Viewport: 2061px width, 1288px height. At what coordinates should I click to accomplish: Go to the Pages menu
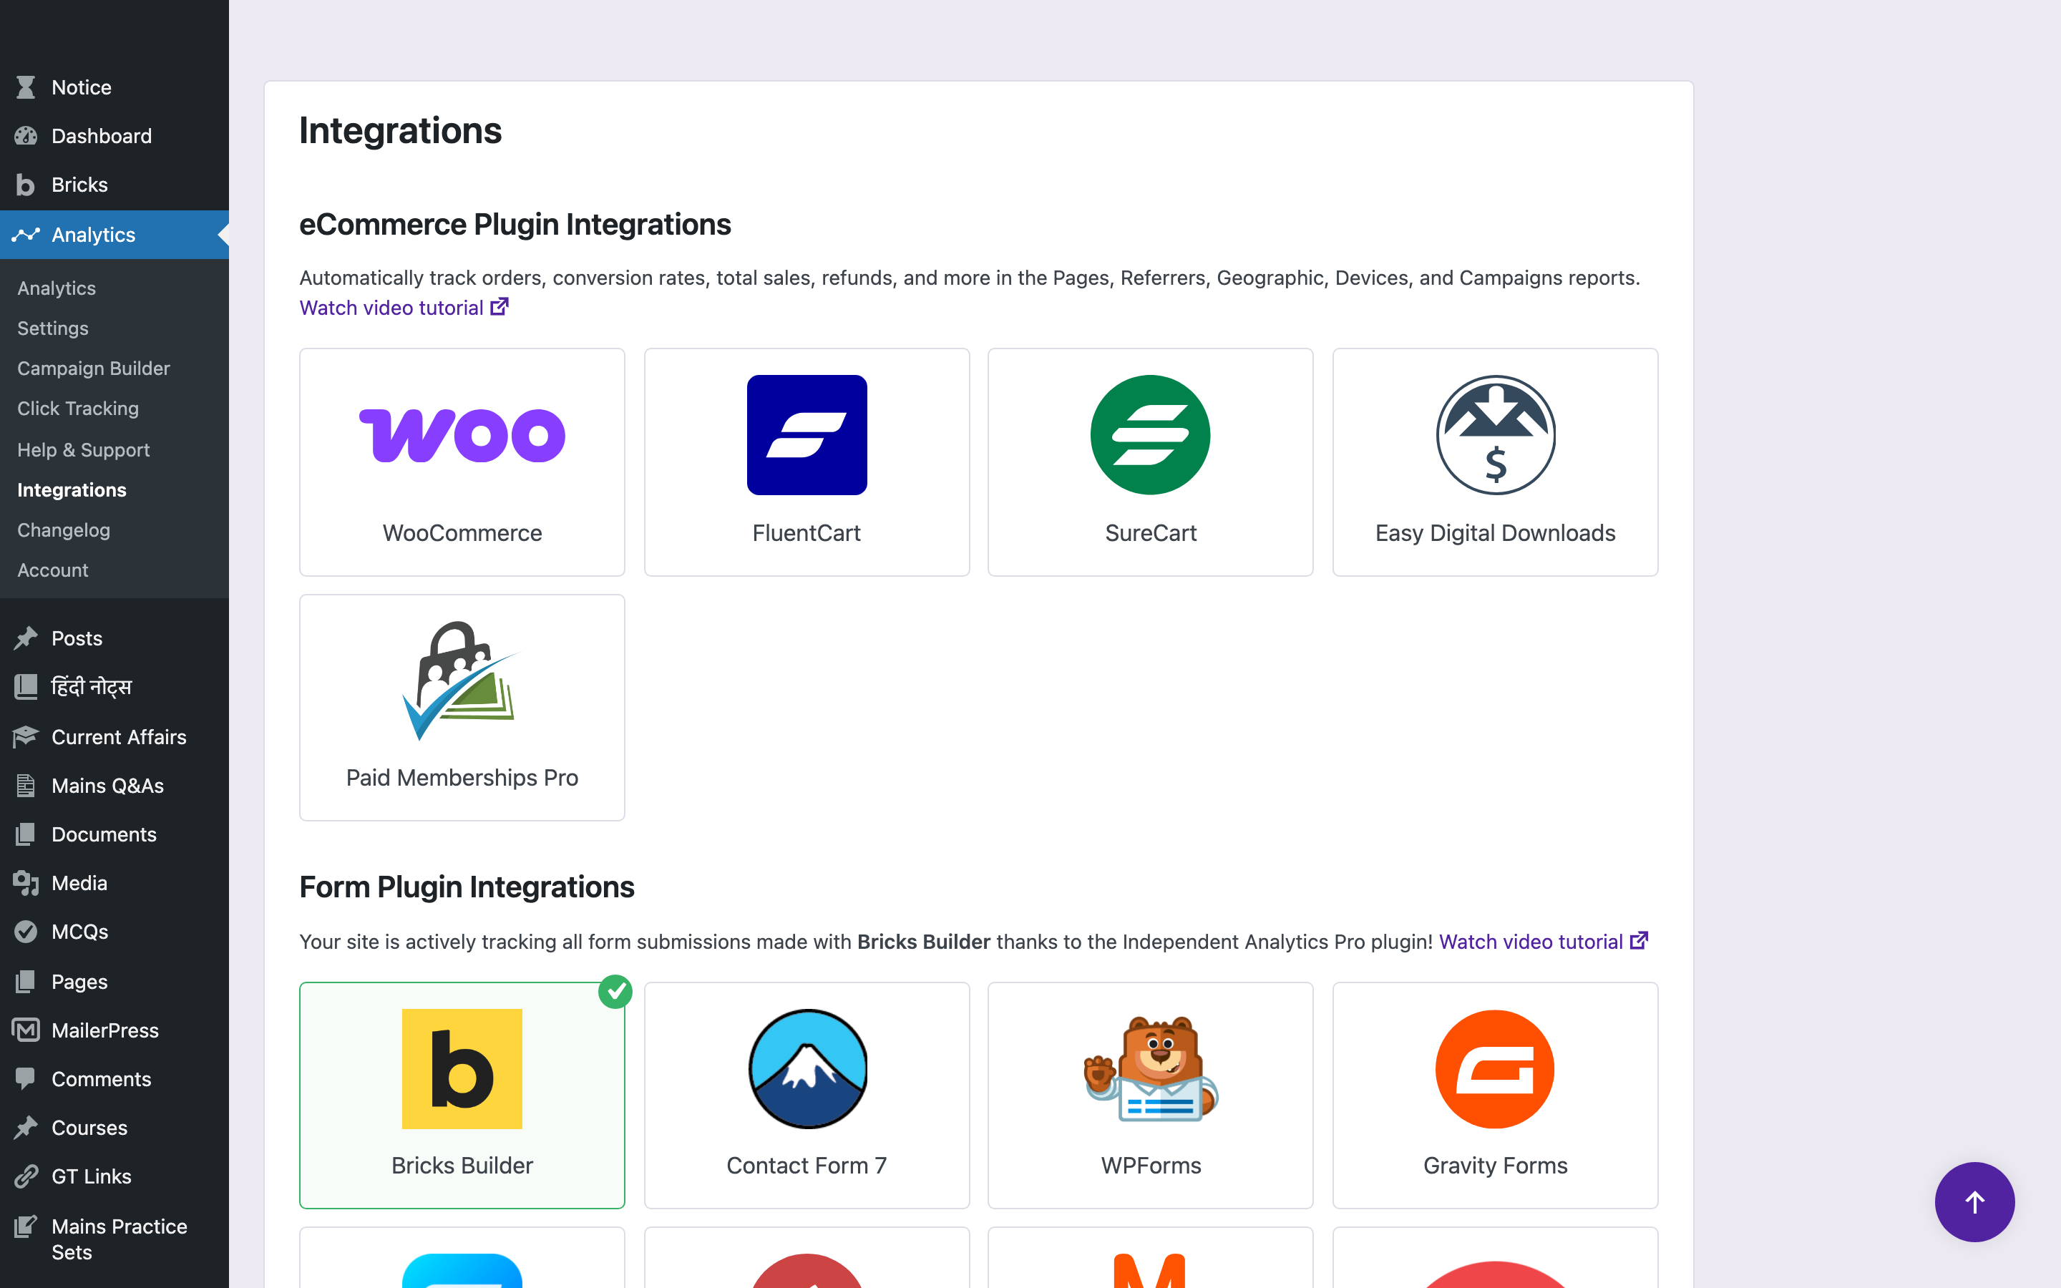point(79,981)
